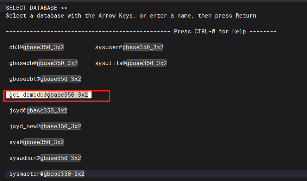The width and height of the screenshot is (307, 181).
Task: Click the Press CTRL-W for Help text
Action: point(210,32)
